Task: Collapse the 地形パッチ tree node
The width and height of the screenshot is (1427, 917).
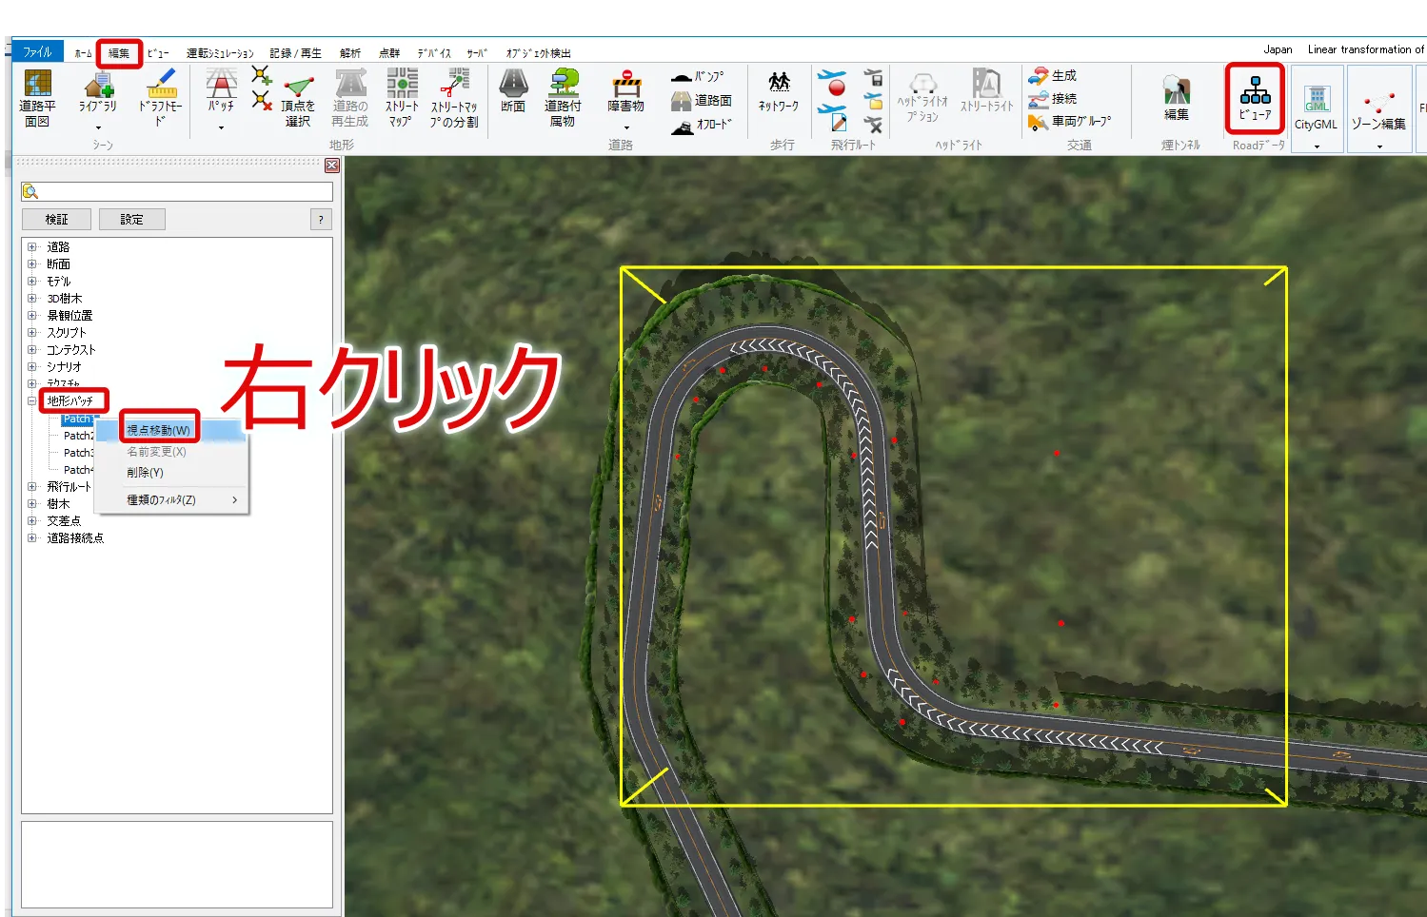Action: (31, 401)
